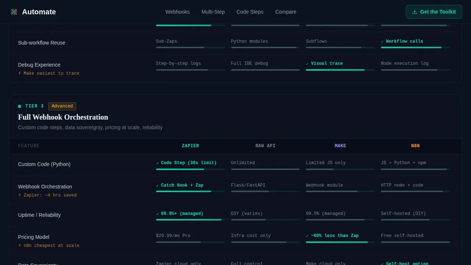471x265 pixels.
Task: Click the Python modules cell
Action: [249, 41]
